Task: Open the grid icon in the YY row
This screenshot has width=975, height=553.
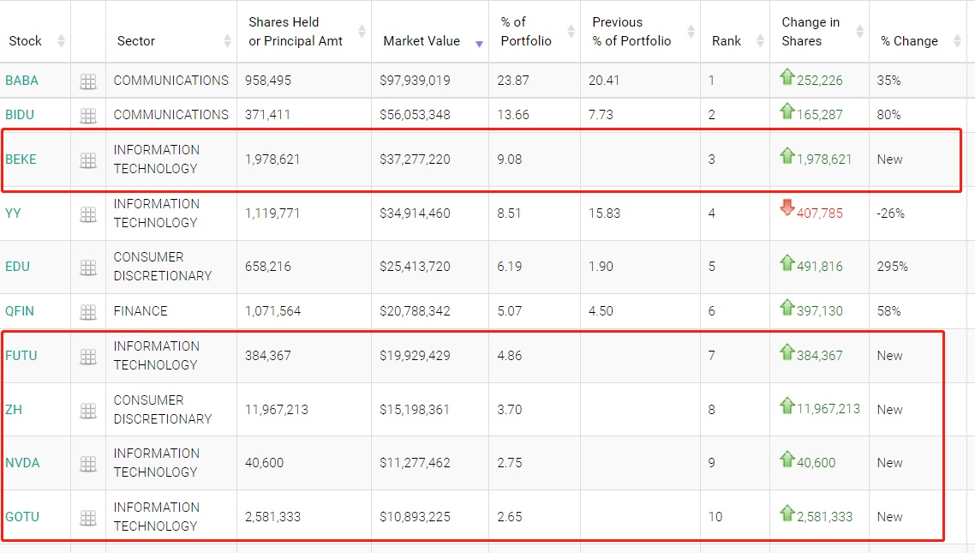Action: [88, 214]
